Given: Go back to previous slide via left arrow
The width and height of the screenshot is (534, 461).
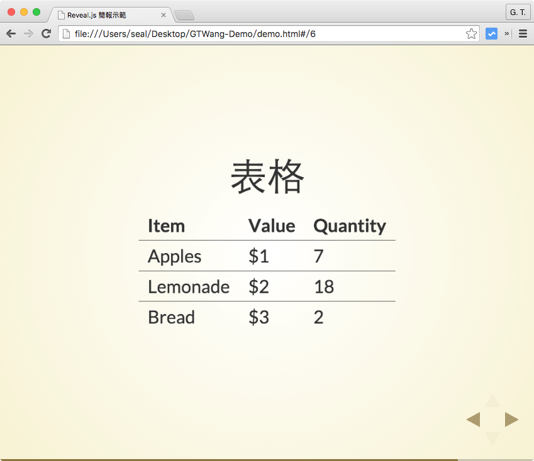Looking at the screenshot, I should pyautogui.click(x=474, y=419).
